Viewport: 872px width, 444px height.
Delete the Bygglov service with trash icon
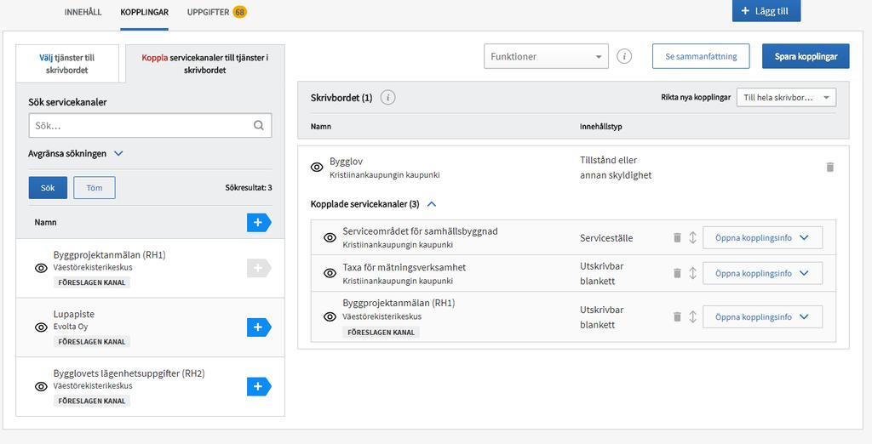tap(829, 167)
